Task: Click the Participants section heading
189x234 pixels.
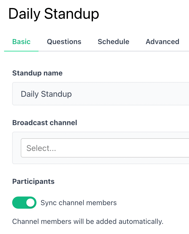Action: (x=33, y=181)
